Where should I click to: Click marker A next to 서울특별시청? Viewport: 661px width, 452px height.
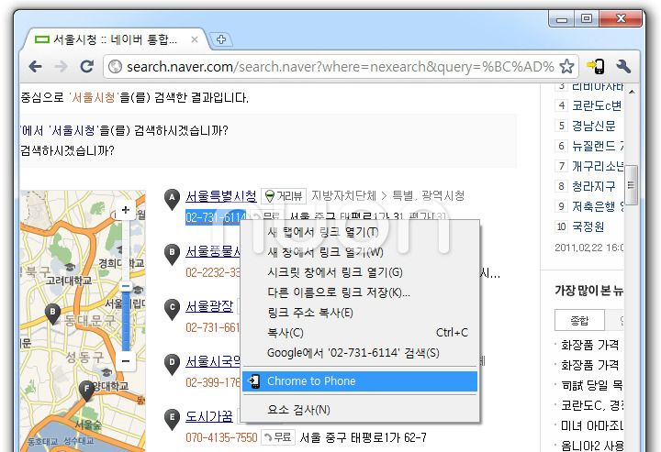tap(172, 199)
